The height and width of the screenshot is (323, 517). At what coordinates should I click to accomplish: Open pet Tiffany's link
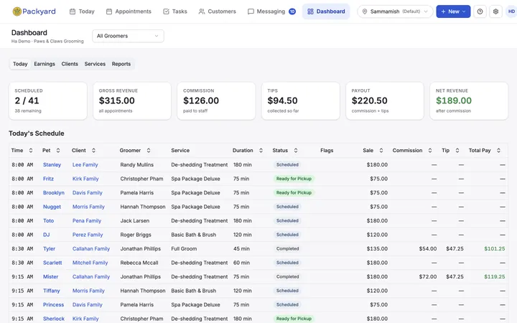(52, 291)
